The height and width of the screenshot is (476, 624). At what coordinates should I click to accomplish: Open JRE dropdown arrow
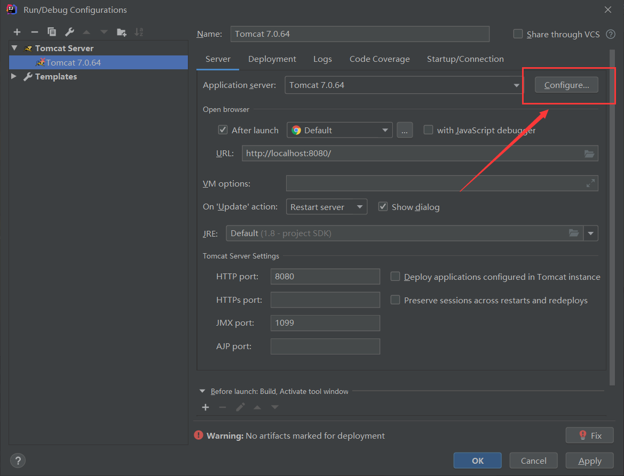point(590,233)
